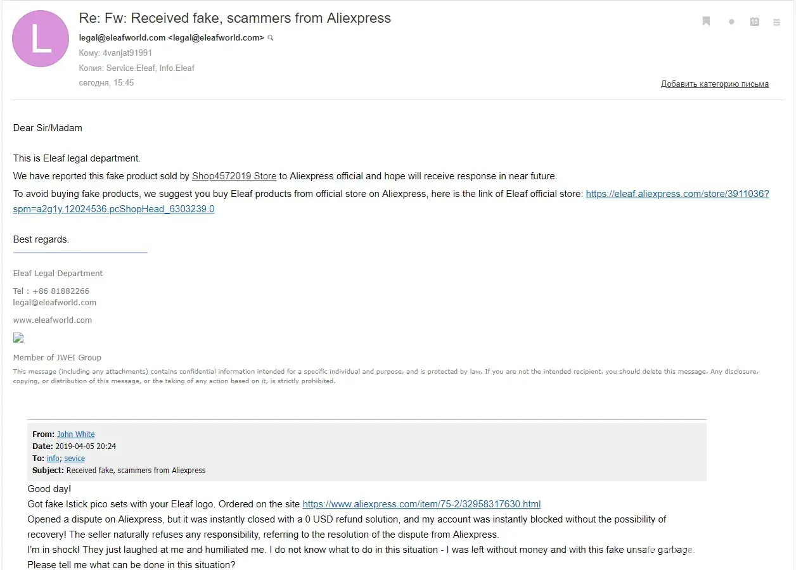Click the 'sevice' recipient link
This screenshot has width=801, height=570.
pos(75,459)
